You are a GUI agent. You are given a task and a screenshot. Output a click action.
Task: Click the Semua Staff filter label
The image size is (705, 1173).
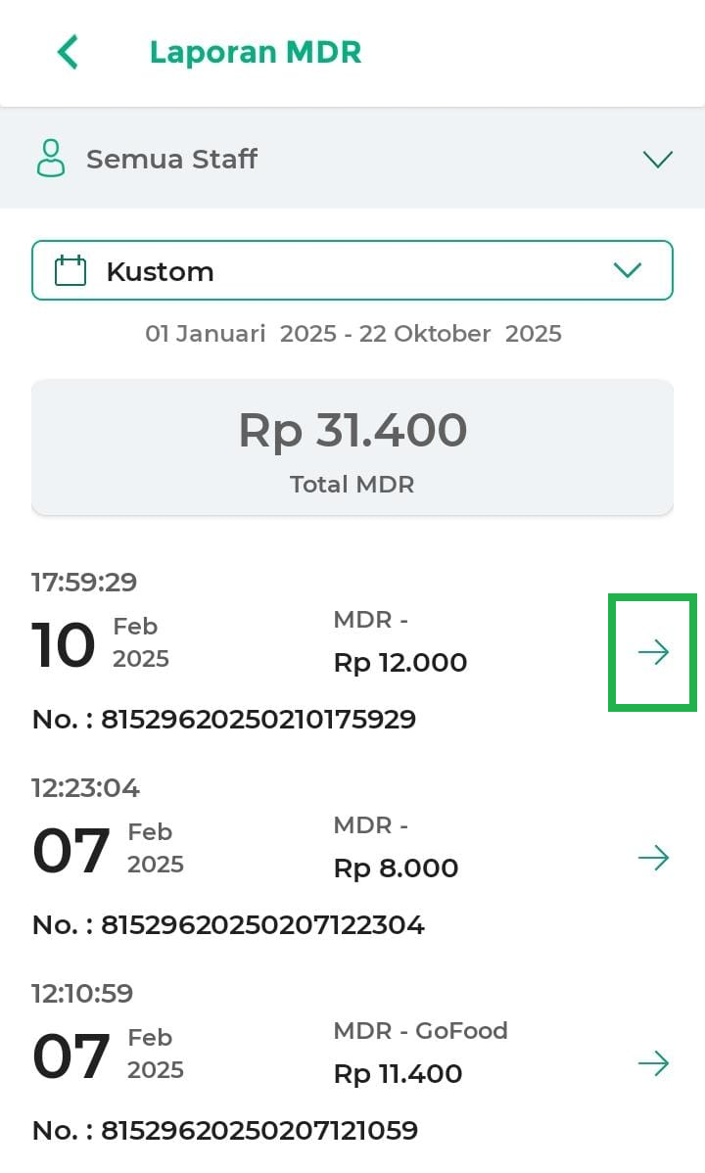point(171,159)
